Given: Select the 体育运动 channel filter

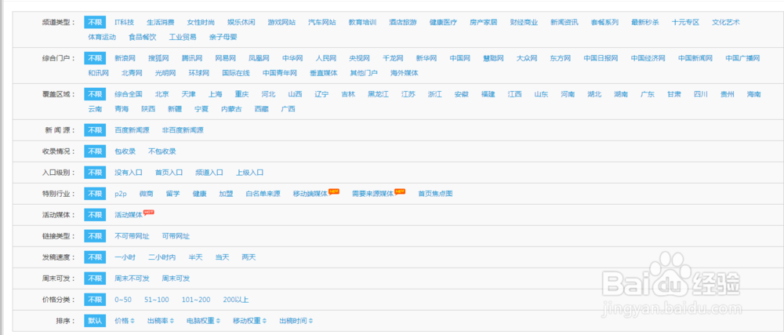Looking at the screenshot, I should tap(102, 37).
